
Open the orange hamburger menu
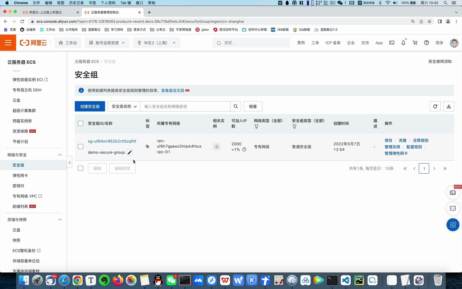[8, 43]
